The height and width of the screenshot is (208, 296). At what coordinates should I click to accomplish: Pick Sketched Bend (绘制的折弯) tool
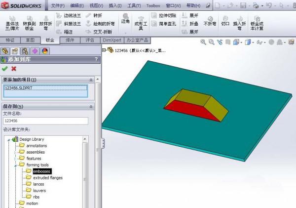pos(100,24)
